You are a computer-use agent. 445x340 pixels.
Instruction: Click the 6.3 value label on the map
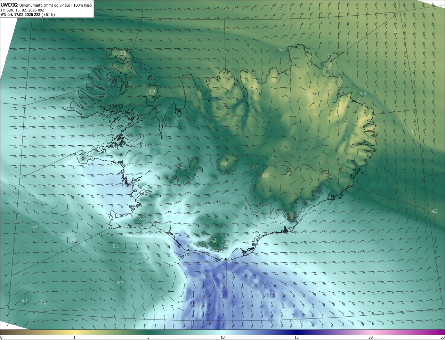coord(120,283)
